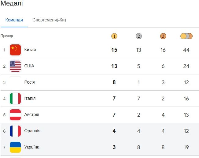Viewport: 199px width, 158px height.
Task: Click the China flag icon
Action: 15,50
